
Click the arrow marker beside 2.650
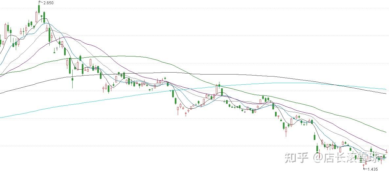coord(41,2)
